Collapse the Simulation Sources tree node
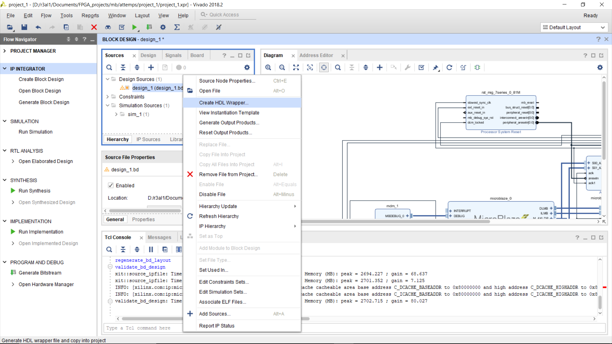612x344 pixels. (x=107, y=105)
